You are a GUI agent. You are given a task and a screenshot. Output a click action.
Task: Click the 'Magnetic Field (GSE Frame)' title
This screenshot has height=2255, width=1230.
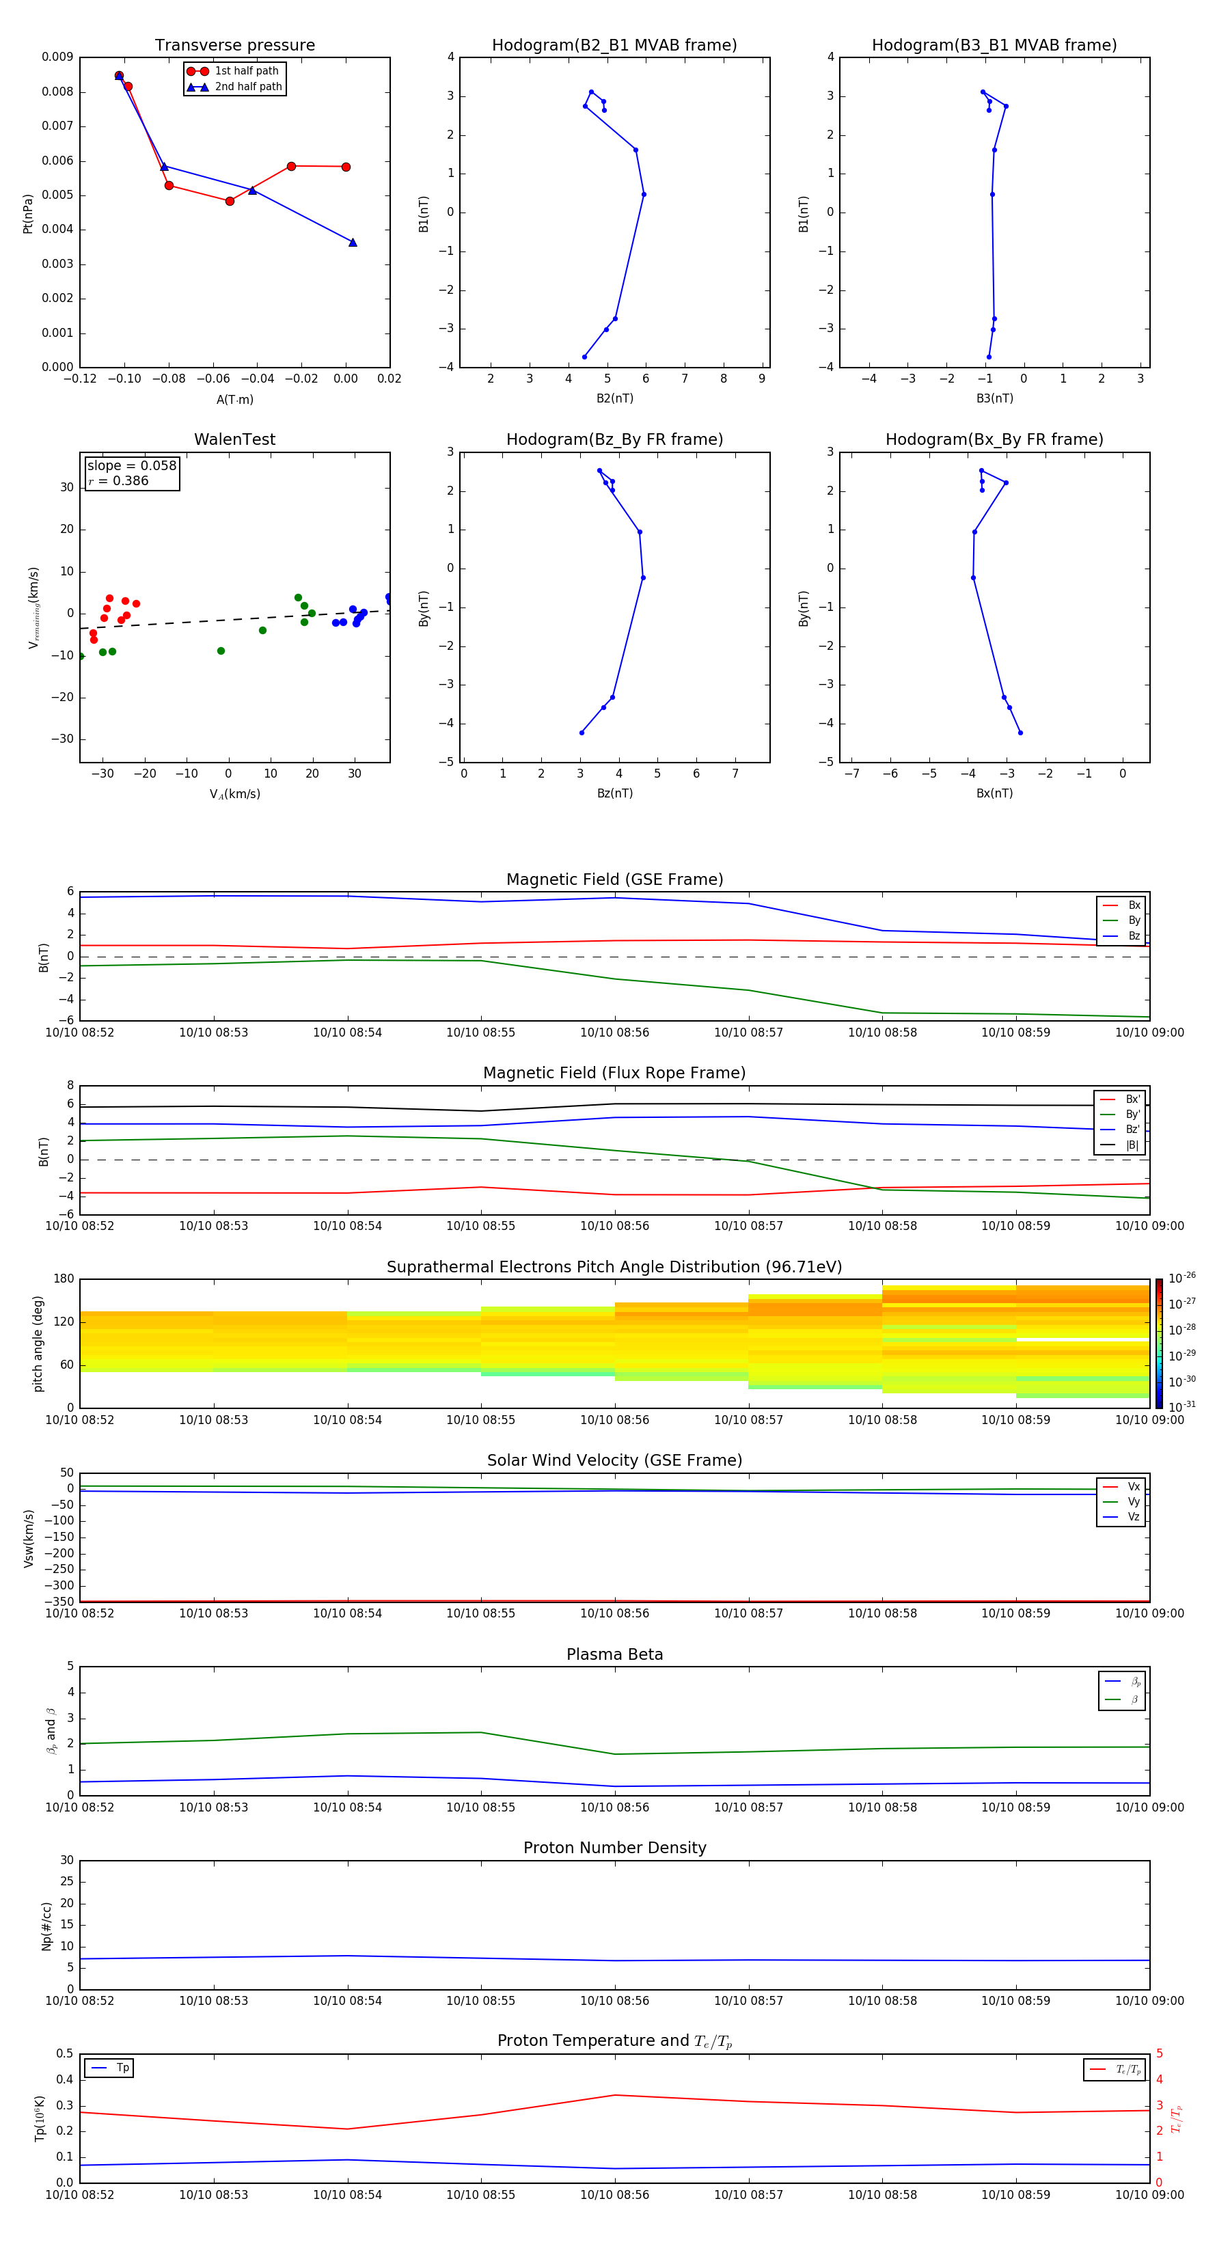coord(614,879)
